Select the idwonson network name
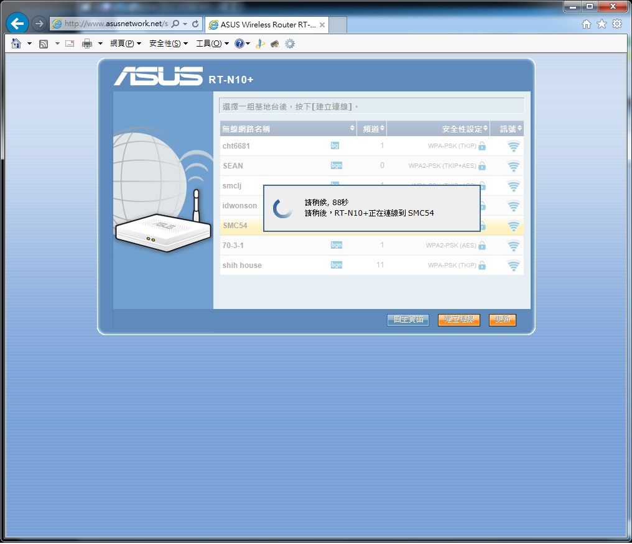632x544 pixels. click(x=239, y=206)
